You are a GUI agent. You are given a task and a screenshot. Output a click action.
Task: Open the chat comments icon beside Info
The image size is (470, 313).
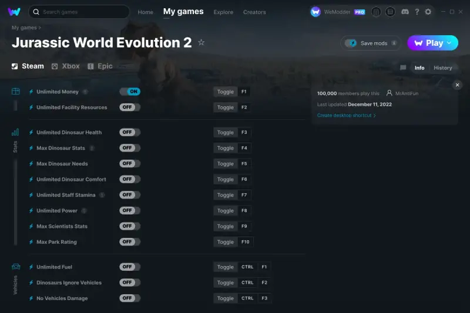(x=403, y=68)
